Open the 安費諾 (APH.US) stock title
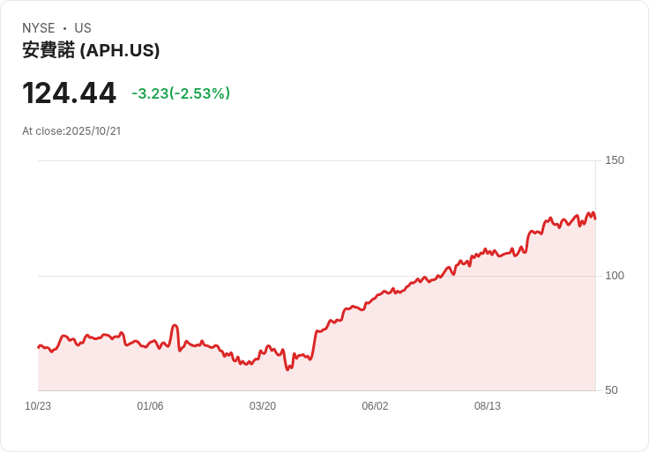The height and width of the screenshot is (452, 649). tap(91, 50)
